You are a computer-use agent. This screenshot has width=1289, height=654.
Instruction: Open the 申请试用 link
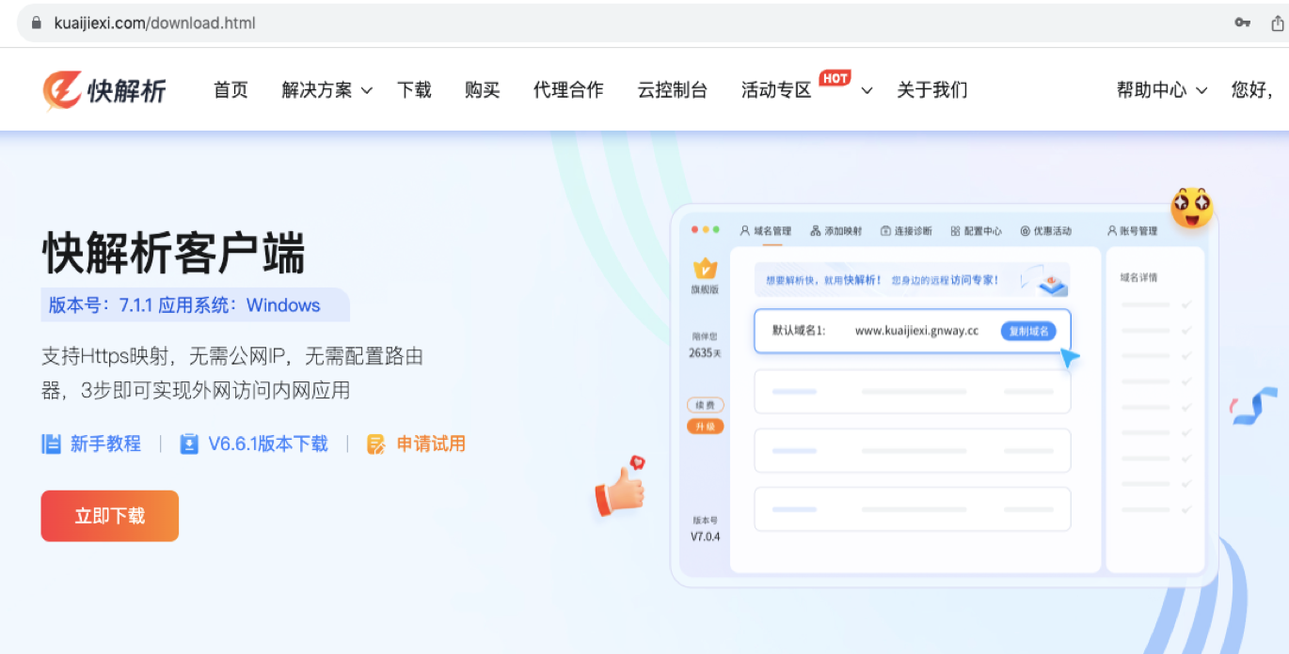coord(431,444)
